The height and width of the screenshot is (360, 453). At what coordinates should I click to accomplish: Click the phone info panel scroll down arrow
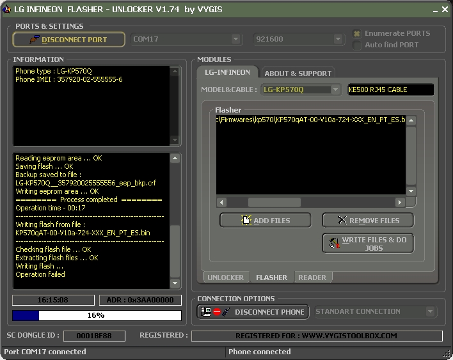click(x=175, y=140)
